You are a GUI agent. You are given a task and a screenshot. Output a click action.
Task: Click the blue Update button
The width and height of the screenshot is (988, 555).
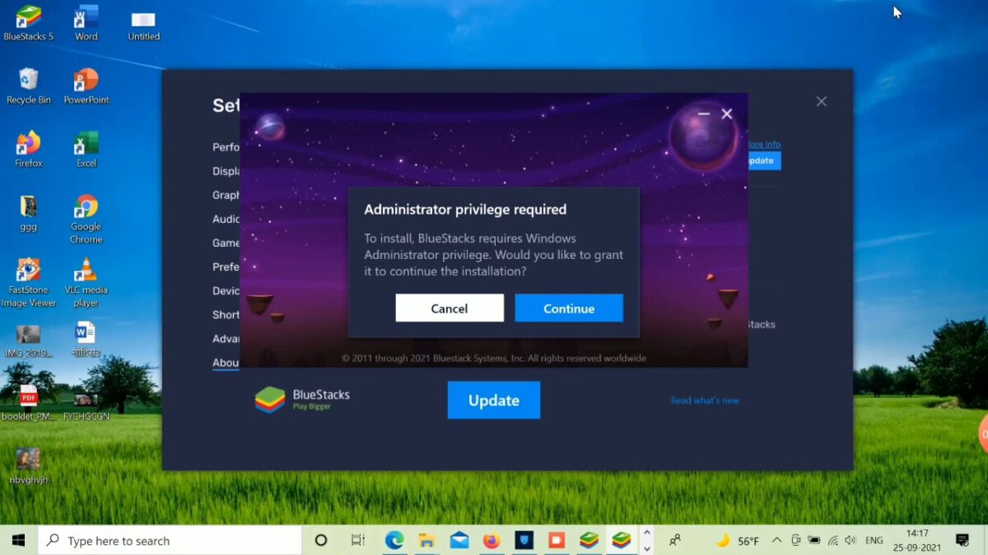(x=494, y=400)
